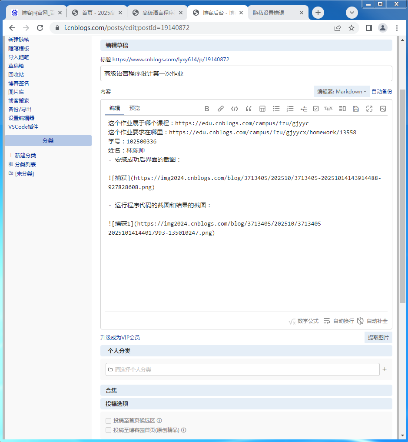408x442 pixels.
Task: Open a new browser tab
Action: click(318, 13)
